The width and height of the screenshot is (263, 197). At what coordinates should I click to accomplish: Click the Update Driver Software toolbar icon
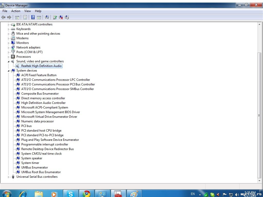pos(55,17)
